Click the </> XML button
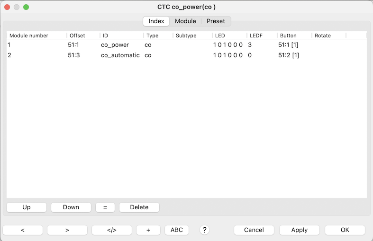The width and height of the screenshot is (373, 241). point(112,230)
